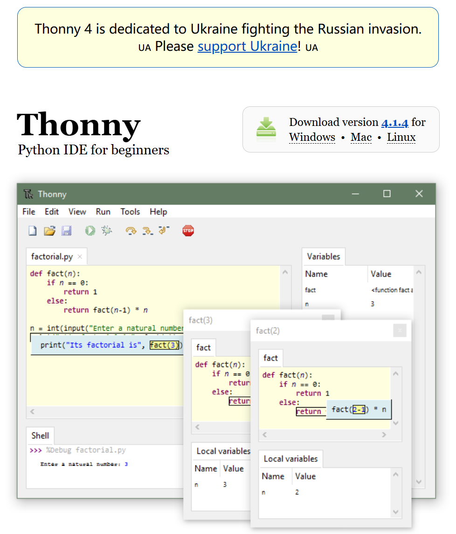Select the n = 2 row in fact(2)

coord(325,492)
